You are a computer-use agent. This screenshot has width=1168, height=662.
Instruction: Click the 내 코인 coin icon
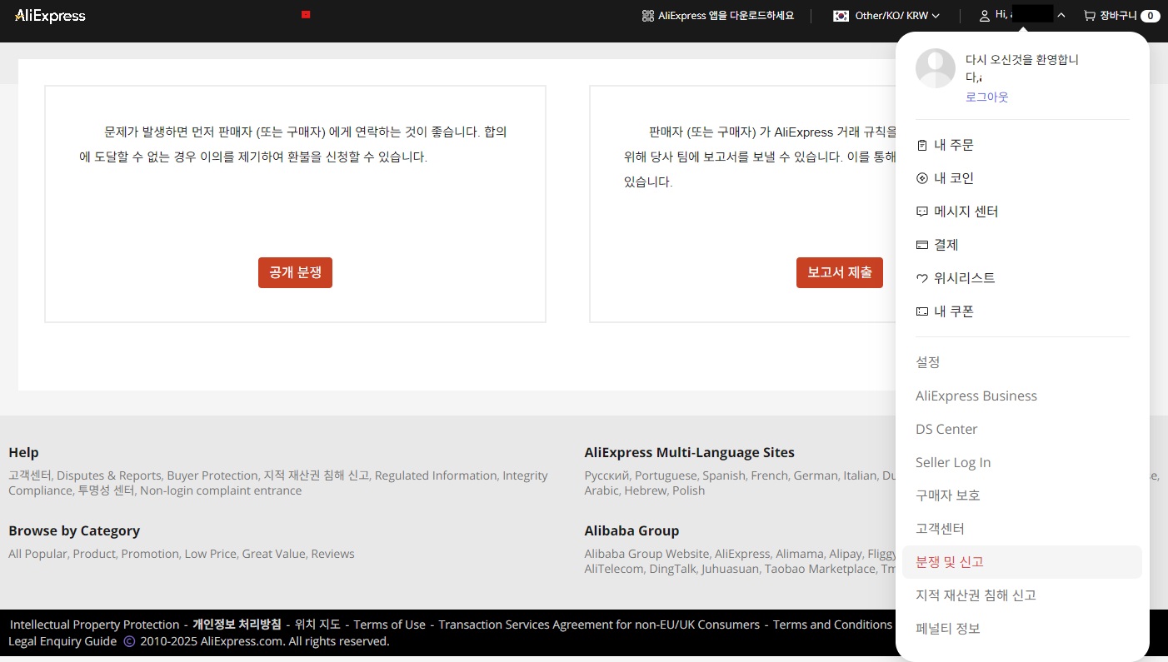921,178
